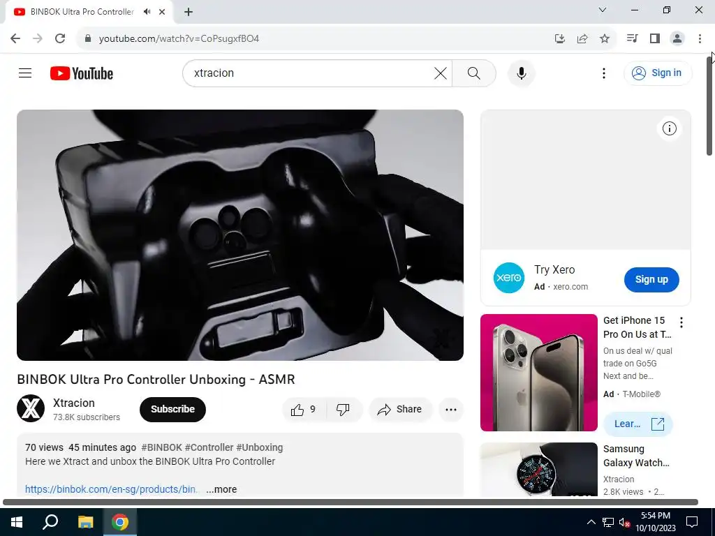Screen dimensions: 715x536
Task: Click the browser forward arrow
Action: 38,38
